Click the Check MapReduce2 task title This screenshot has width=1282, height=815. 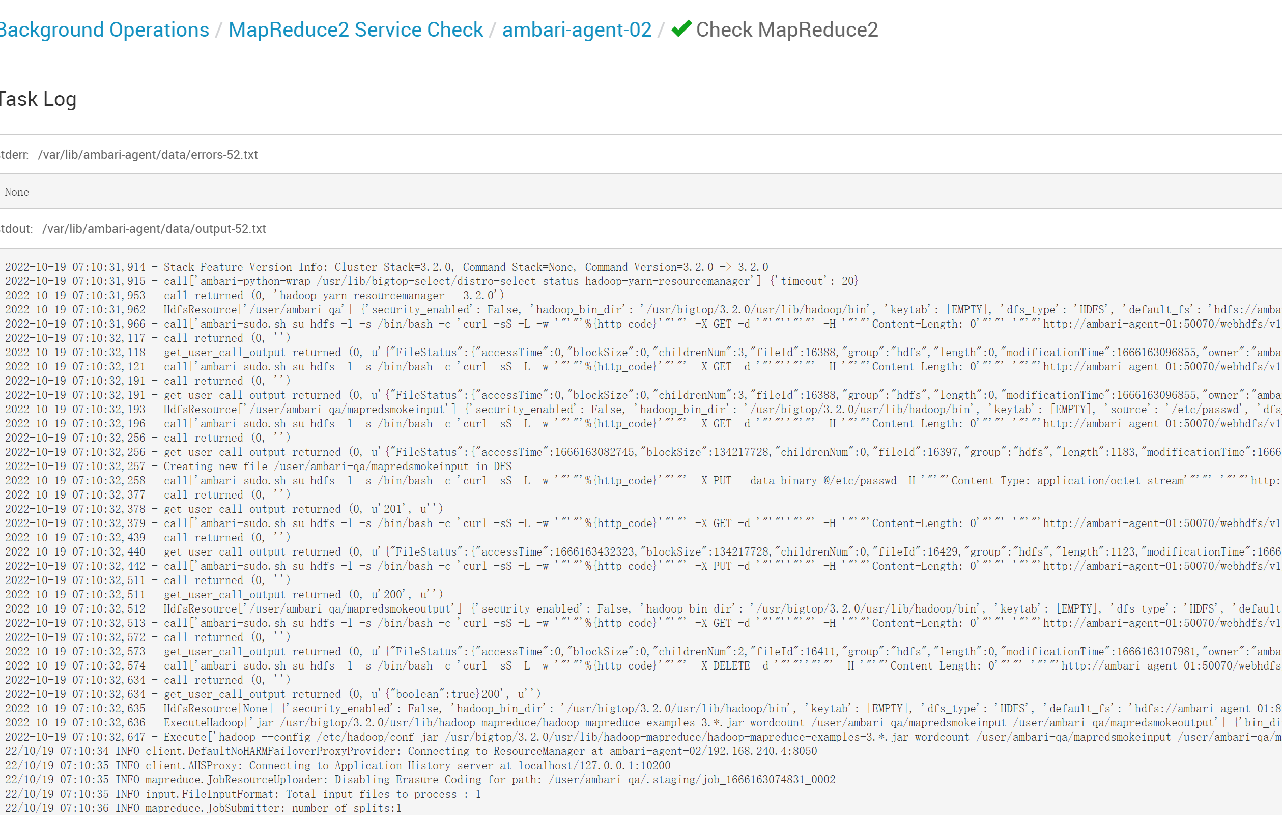tap(786, 30)
